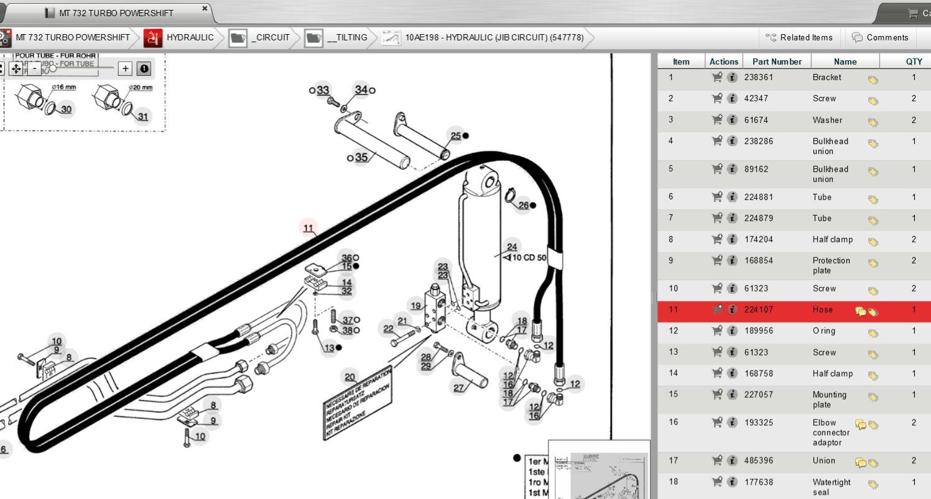Click the diagram zoom slider handle
Image resolution: width=931 pixels, height=499 pixels.
(53, 68)
